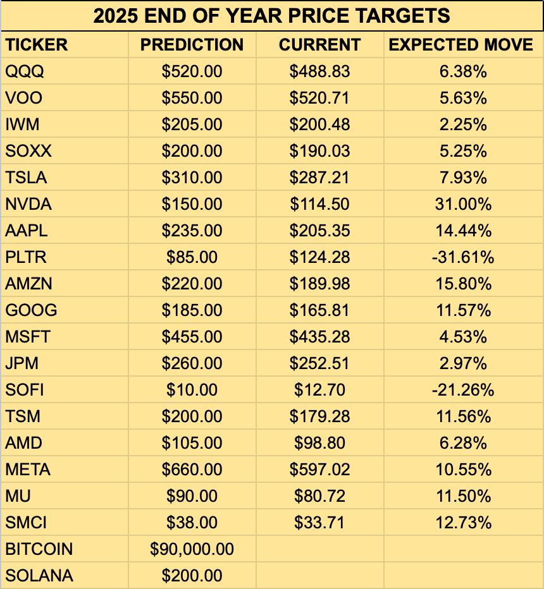Select SMCI current price $33.71
This screenshot has width=544, height=589.
(320, 522)
